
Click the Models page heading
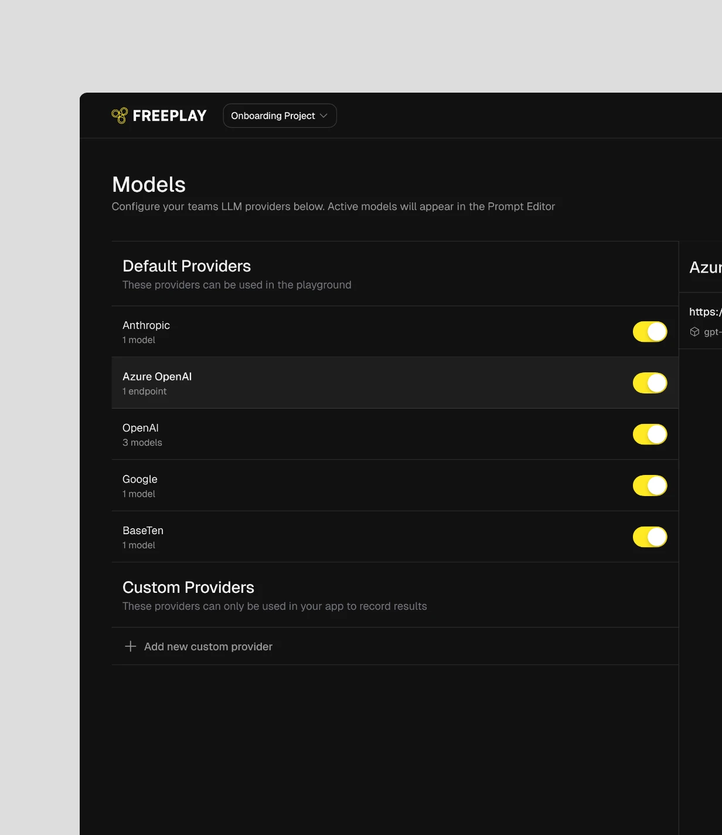point(149,185)
